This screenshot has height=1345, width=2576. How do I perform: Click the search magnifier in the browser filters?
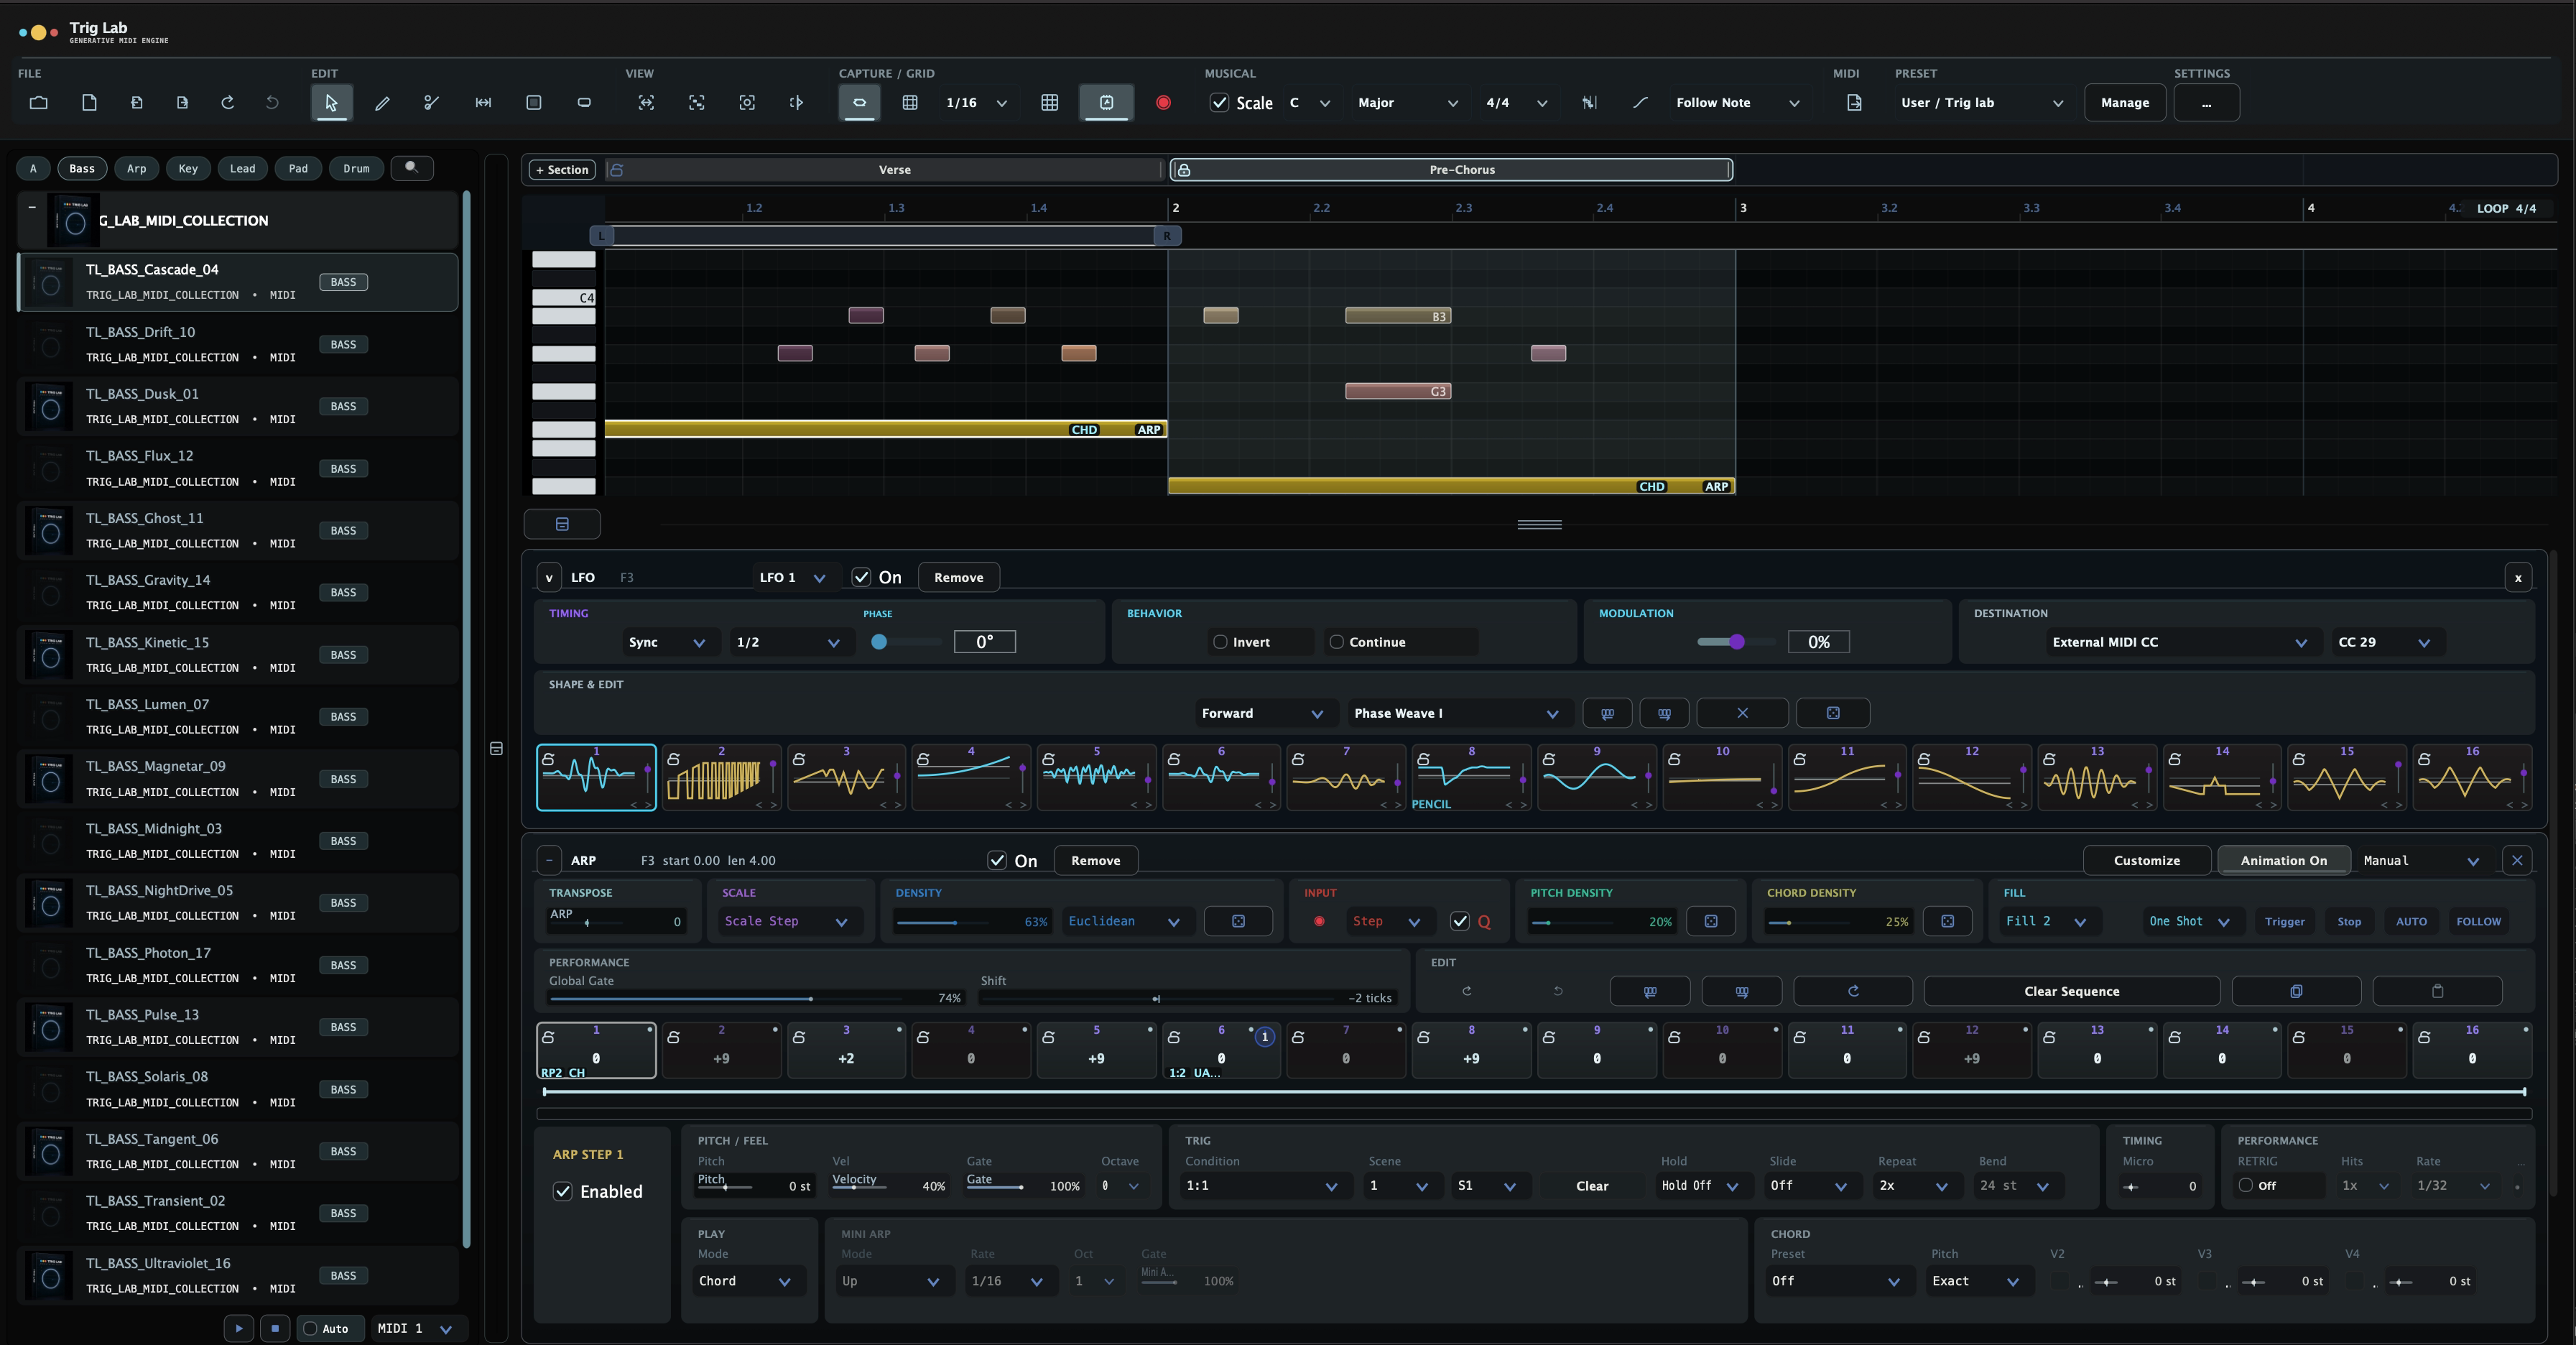[x=411, y=168]
